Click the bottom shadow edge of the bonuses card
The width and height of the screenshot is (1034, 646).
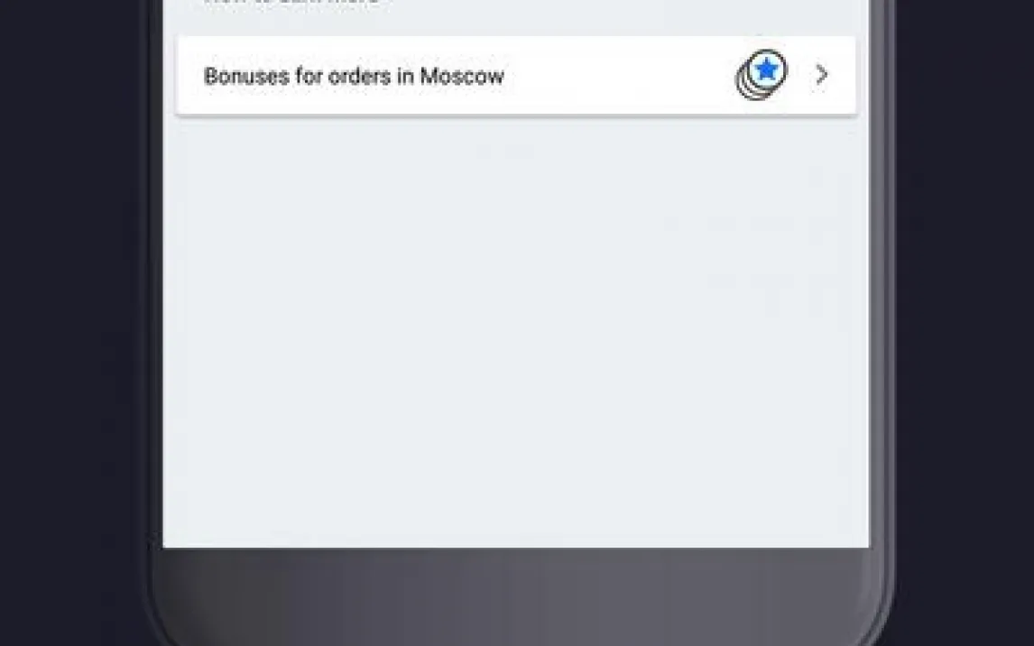point(516,116)
